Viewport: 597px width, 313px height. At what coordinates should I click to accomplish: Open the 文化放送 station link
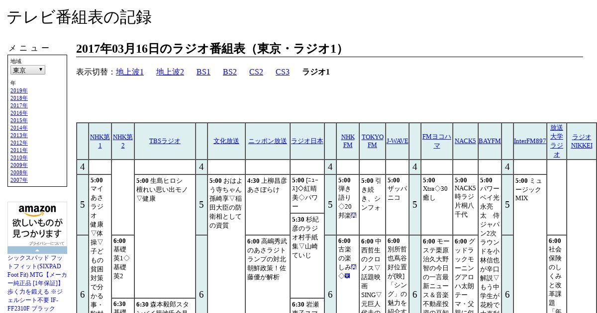pos(226,141)
